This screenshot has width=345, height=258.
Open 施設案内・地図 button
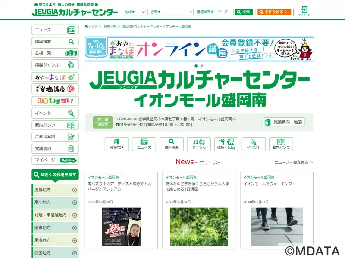pos(283,122)
